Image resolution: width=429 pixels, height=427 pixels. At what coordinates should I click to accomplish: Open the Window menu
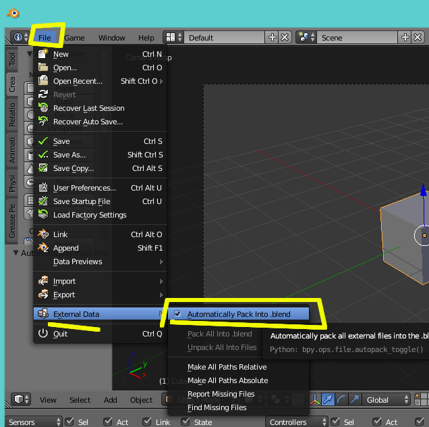(x=111, y=38)
